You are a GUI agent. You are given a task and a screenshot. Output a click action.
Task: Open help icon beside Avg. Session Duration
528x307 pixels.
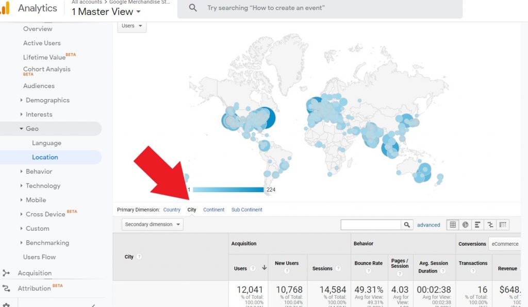(x=443, y=270)
